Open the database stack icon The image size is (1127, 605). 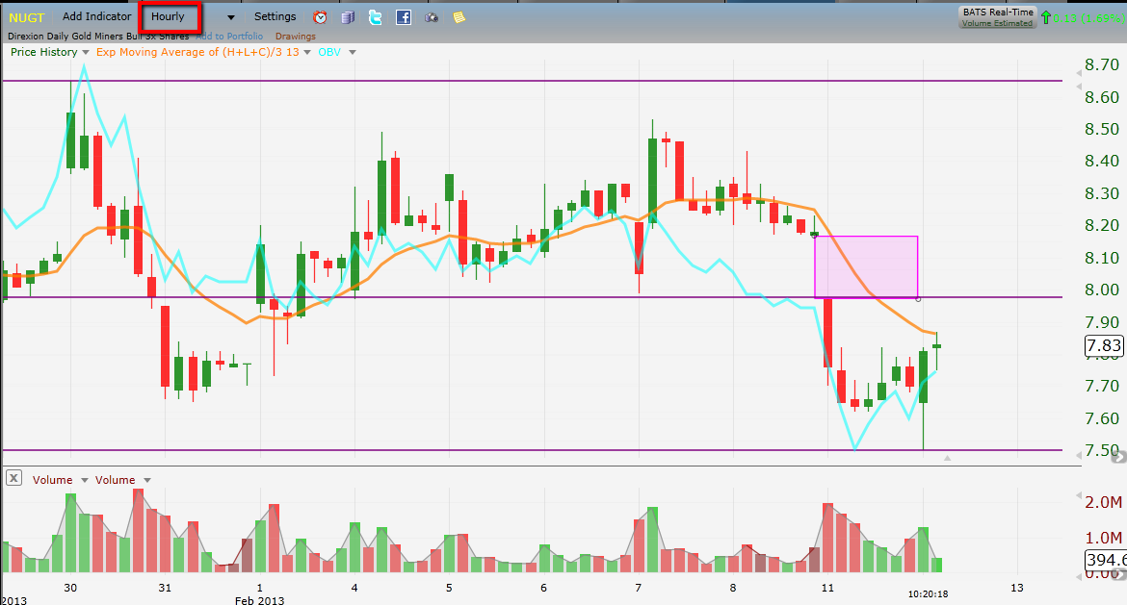point(348,17)
